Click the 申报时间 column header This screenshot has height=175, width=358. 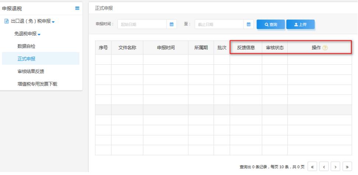click(x=166, y=48)
